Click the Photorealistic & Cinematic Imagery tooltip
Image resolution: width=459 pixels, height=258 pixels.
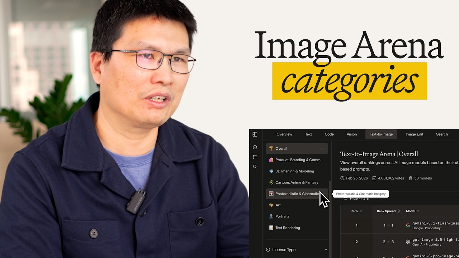[x=361, y=194]
